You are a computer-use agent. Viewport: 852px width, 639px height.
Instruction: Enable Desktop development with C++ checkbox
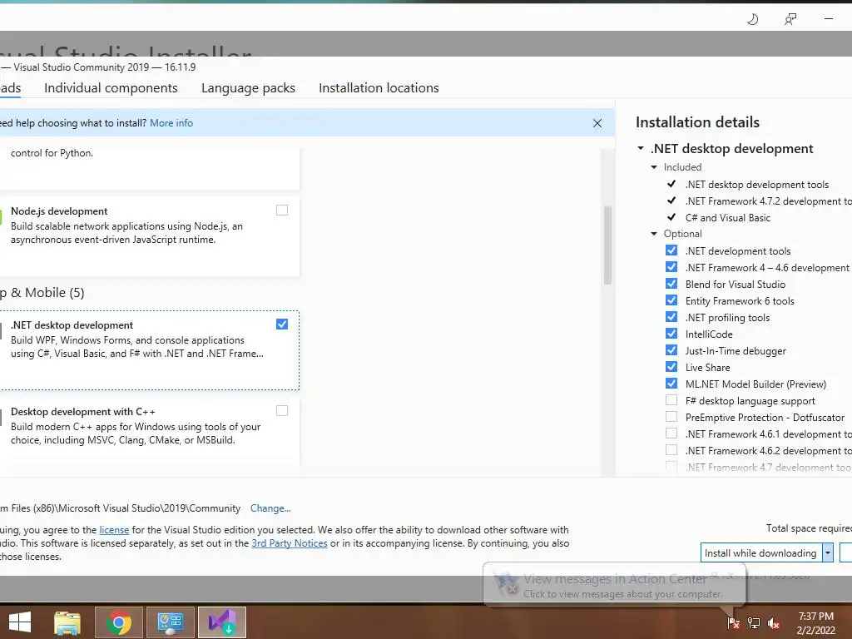(x=282, y=411)
